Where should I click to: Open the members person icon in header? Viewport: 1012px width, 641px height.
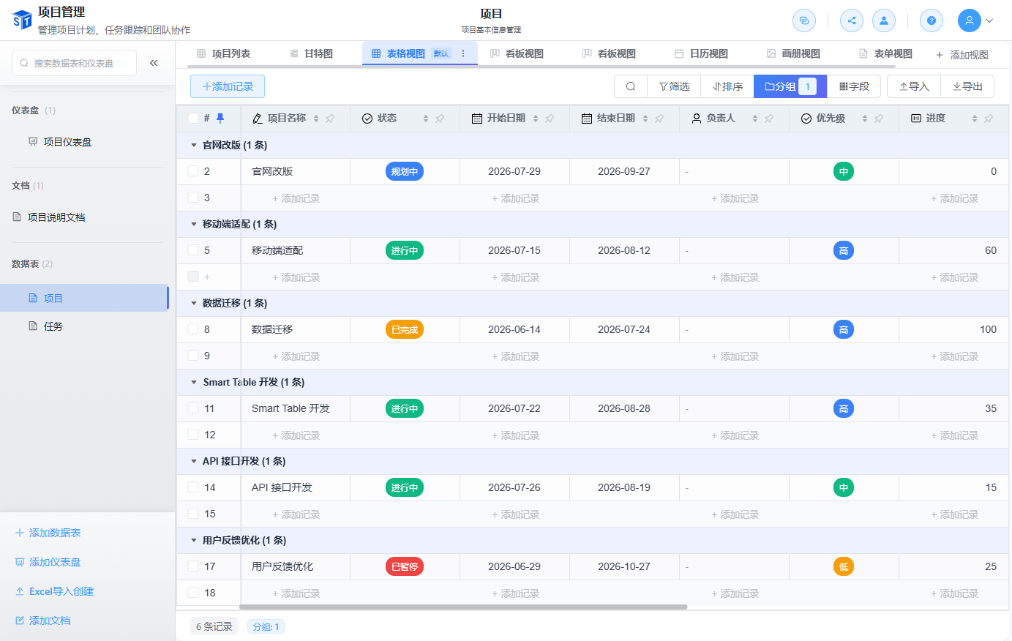(x=884, y=20)
